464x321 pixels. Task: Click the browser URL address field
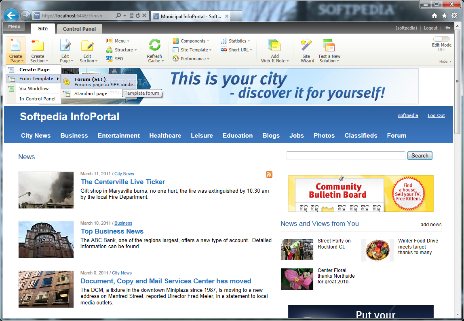click(x=73, y=15)
